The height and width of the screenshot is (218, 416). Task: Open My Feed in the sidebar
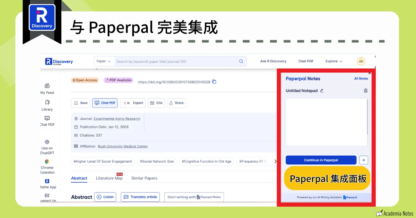coord(47,89)
